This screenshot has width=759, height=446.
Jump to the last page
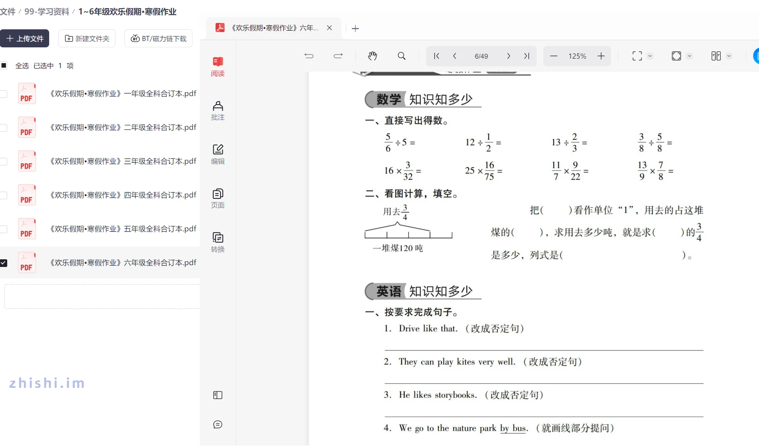tap(526, 56)
